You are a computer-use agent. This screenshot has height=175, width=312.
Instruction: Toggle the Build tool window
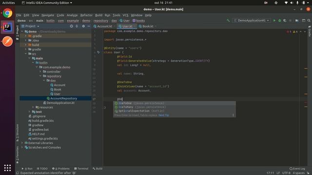tap(97, 169)
